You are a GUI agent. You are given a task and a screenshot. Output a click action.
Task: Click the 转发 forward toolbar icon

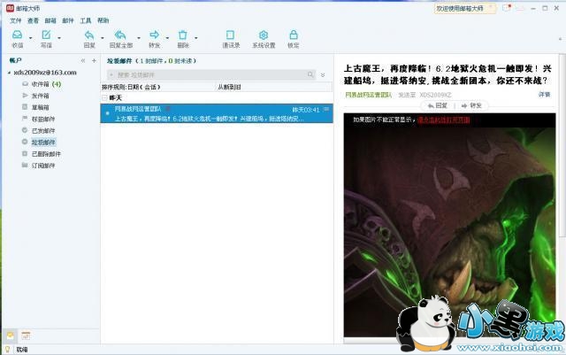tap(154, 35)
